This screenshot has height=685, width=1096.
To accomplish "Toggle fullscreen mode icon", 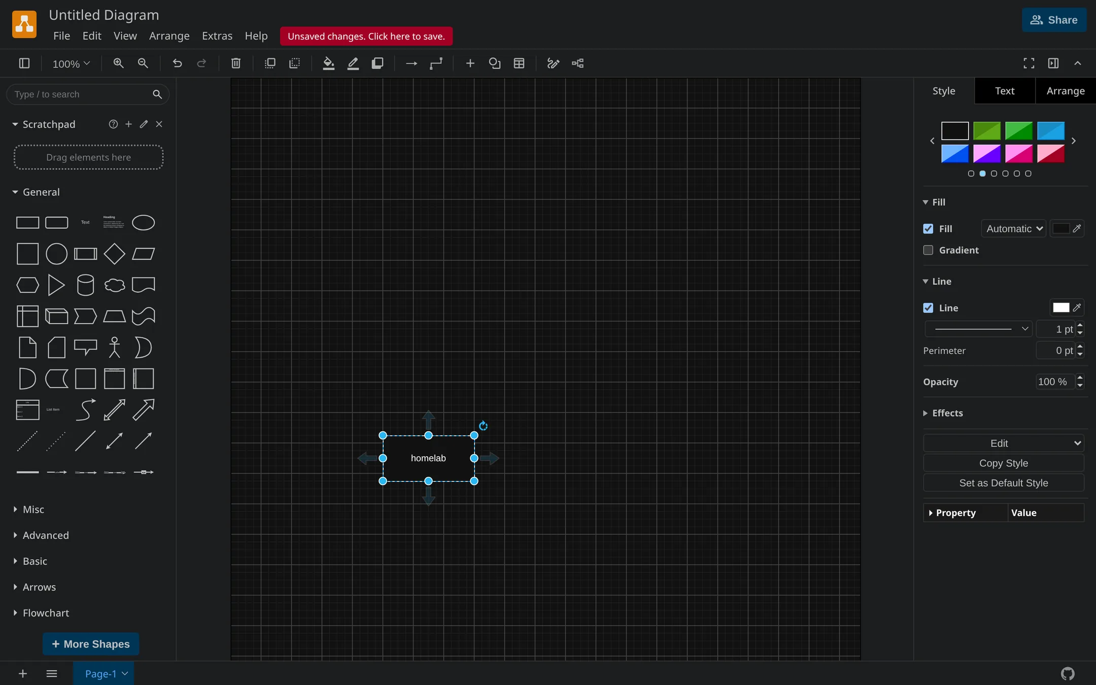I will [1029, 63].
